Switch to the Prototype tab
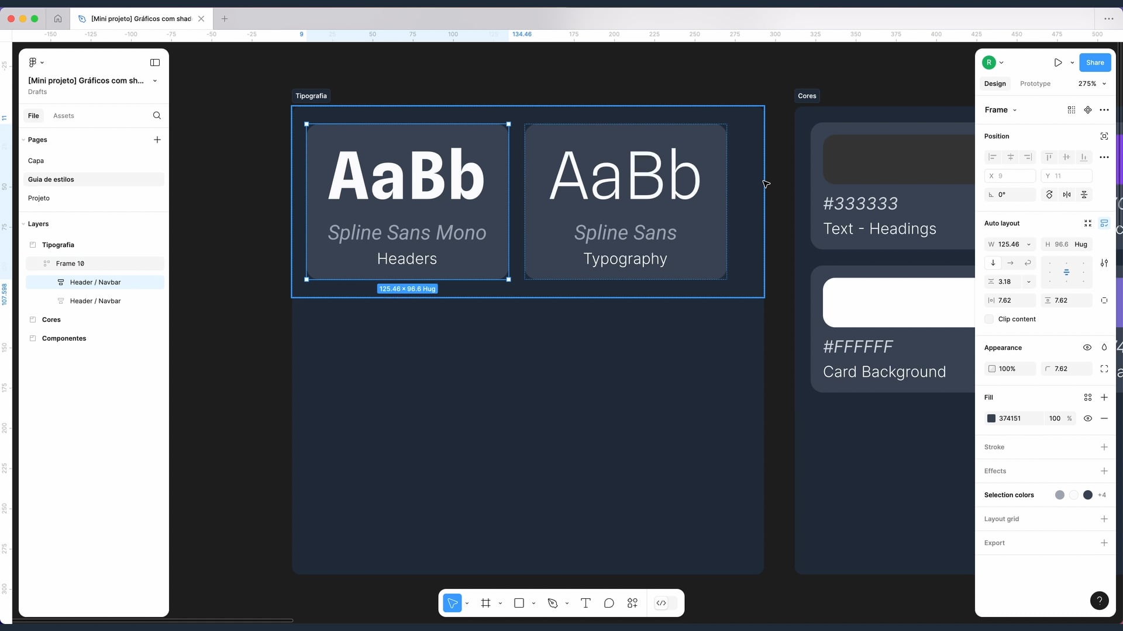Viewport: 1123px width, 631px height. (x=1035, y=84)
